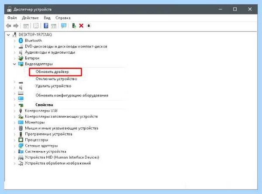Expand the Bluetooth category

point(14,41)
